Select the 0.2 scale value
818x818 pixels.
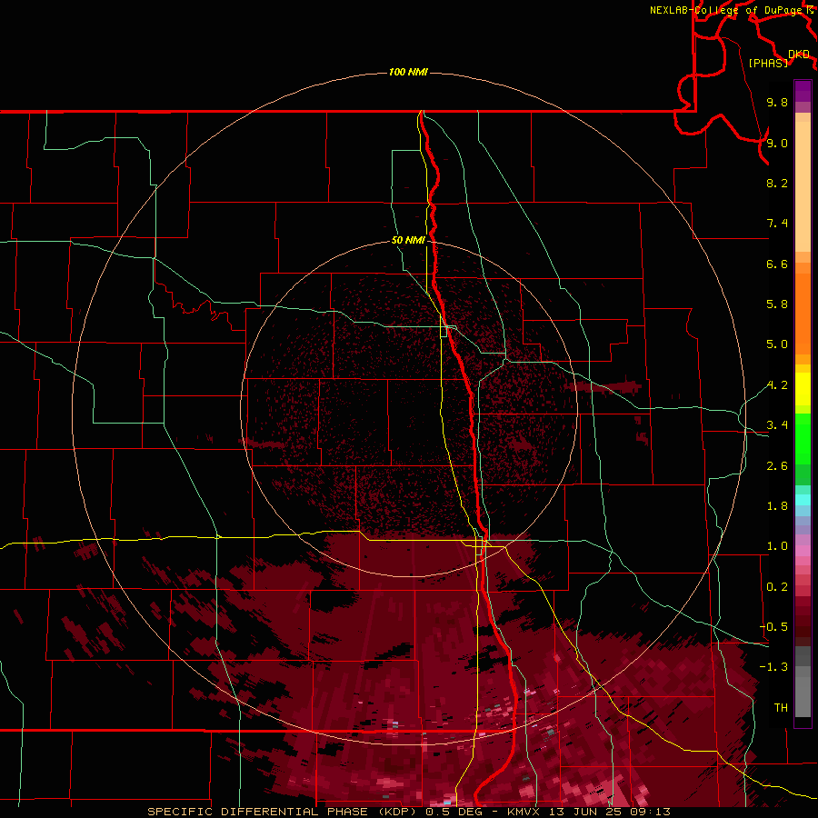777,587
